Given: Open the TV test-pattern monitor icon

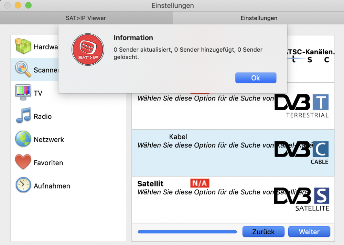Looking at the screenshot, I should pos(23,93).
